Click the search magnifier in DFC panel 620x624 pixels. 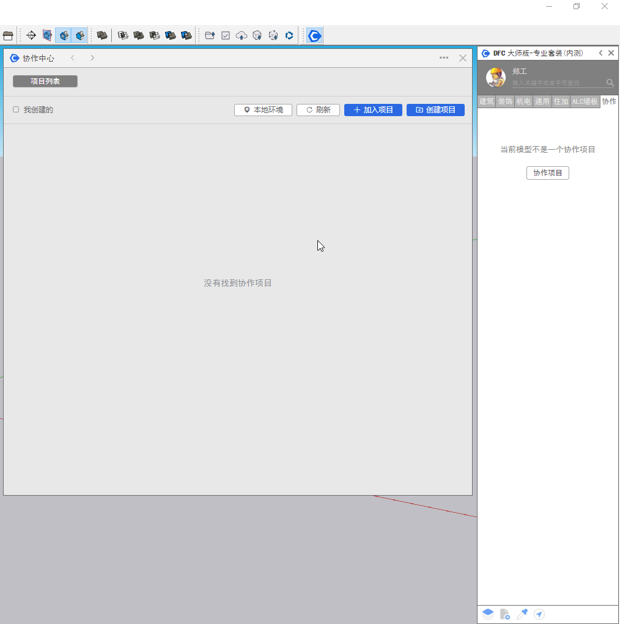610,83
